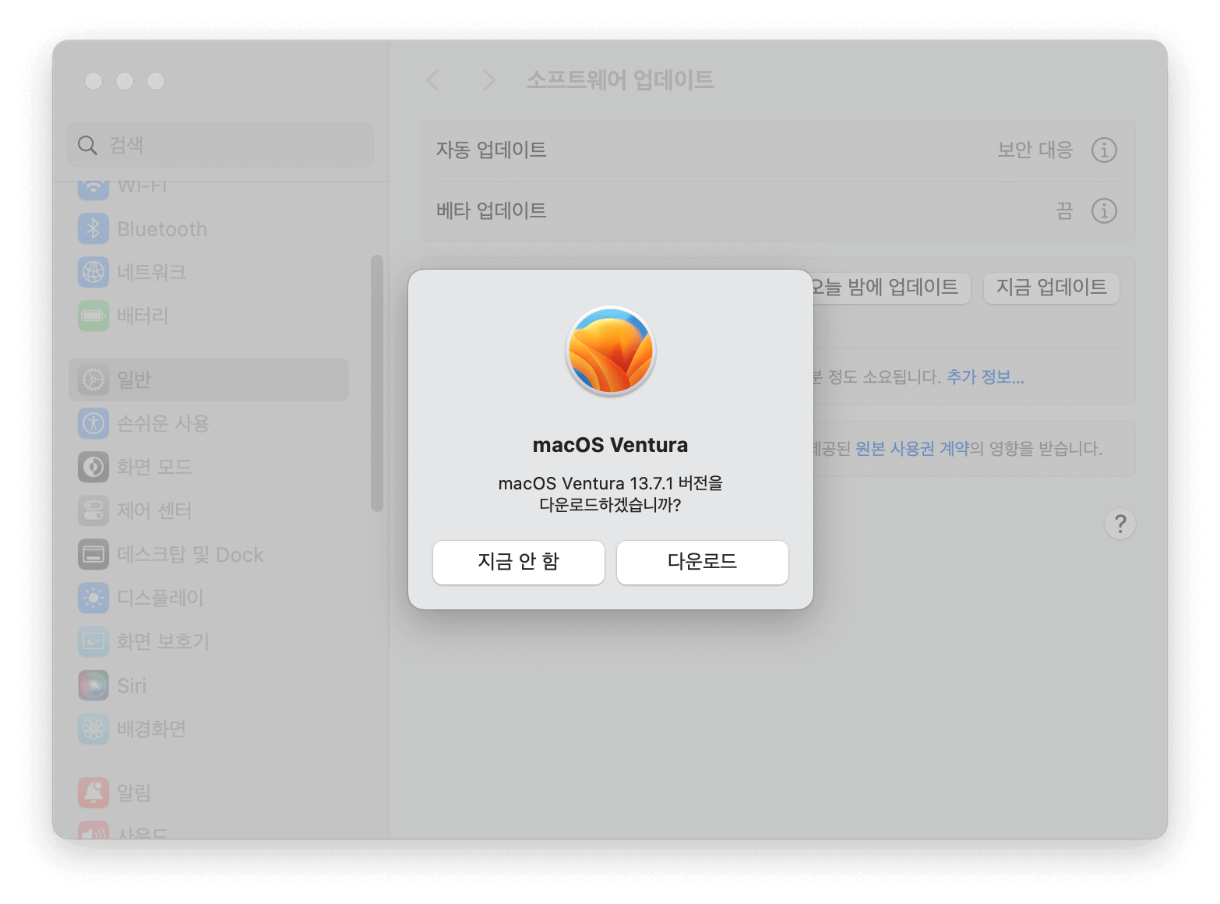Open 디스플레이 label

pyautogui.click(x=160, y=598)
